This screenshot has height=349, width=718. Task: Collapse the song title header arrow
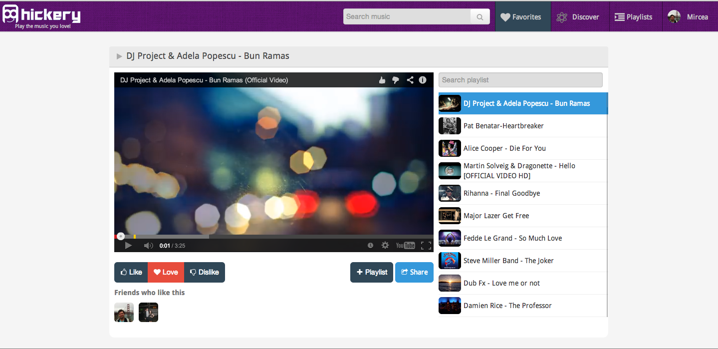tap(119, 56)
